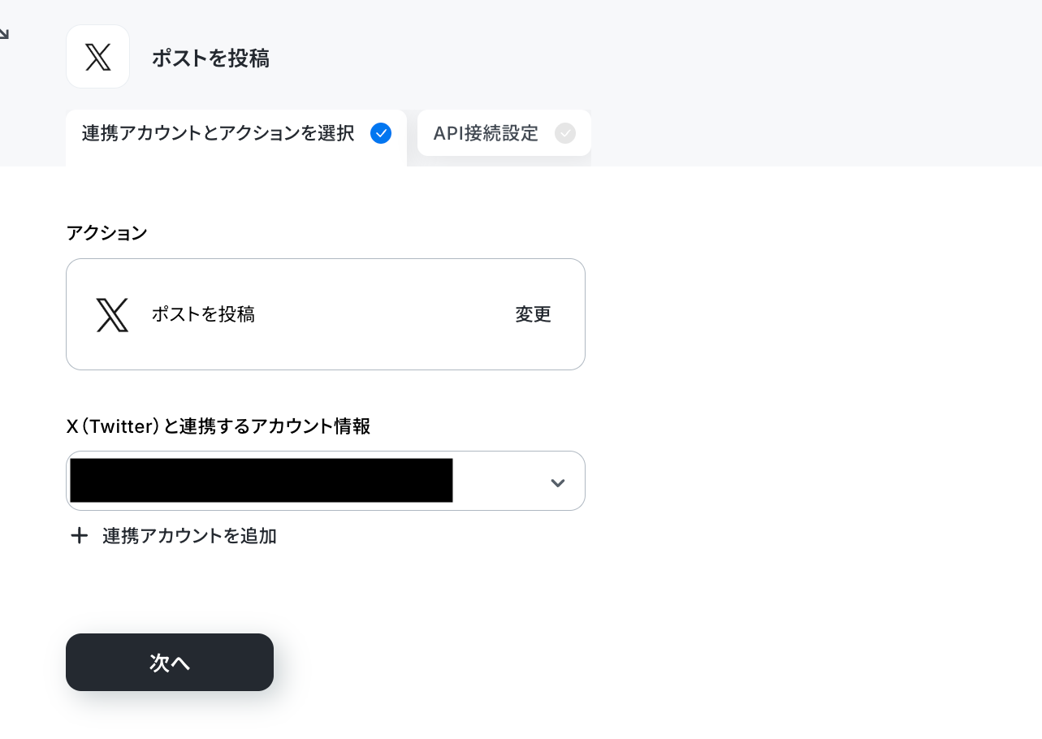The image size is (1042, 739).
Task: Click the X（Twitter）と連携するアカウント情報 label
Action: tap(218, 426)
